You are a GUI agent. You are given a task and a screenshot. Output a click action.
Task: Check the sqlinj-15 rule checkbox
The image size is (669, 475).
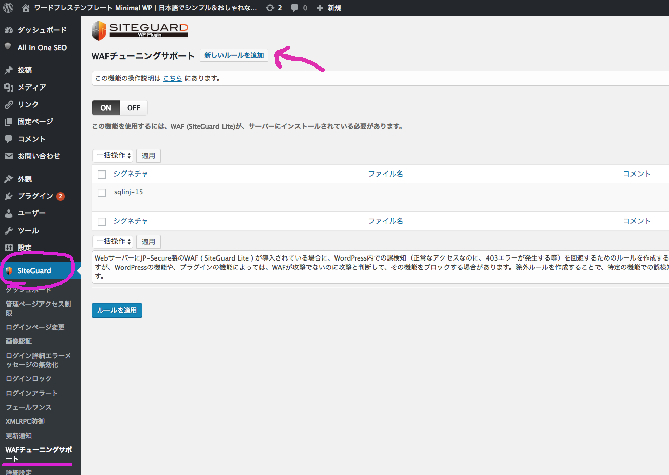(x=101, y=192)
